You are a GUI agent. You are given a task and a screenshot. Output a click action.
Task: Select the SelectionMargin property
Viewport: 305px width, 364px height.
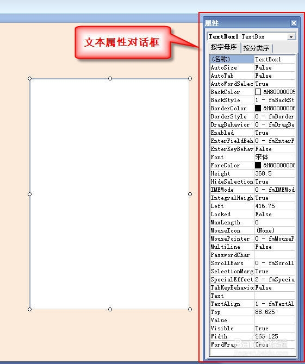pos(232,272)
